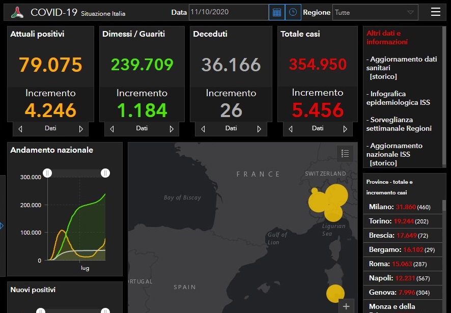Image resolution: width=451 pixels, height=313 pixels.
Task: Expand the collapsed left side panel arrow
Action: [2, 225]
